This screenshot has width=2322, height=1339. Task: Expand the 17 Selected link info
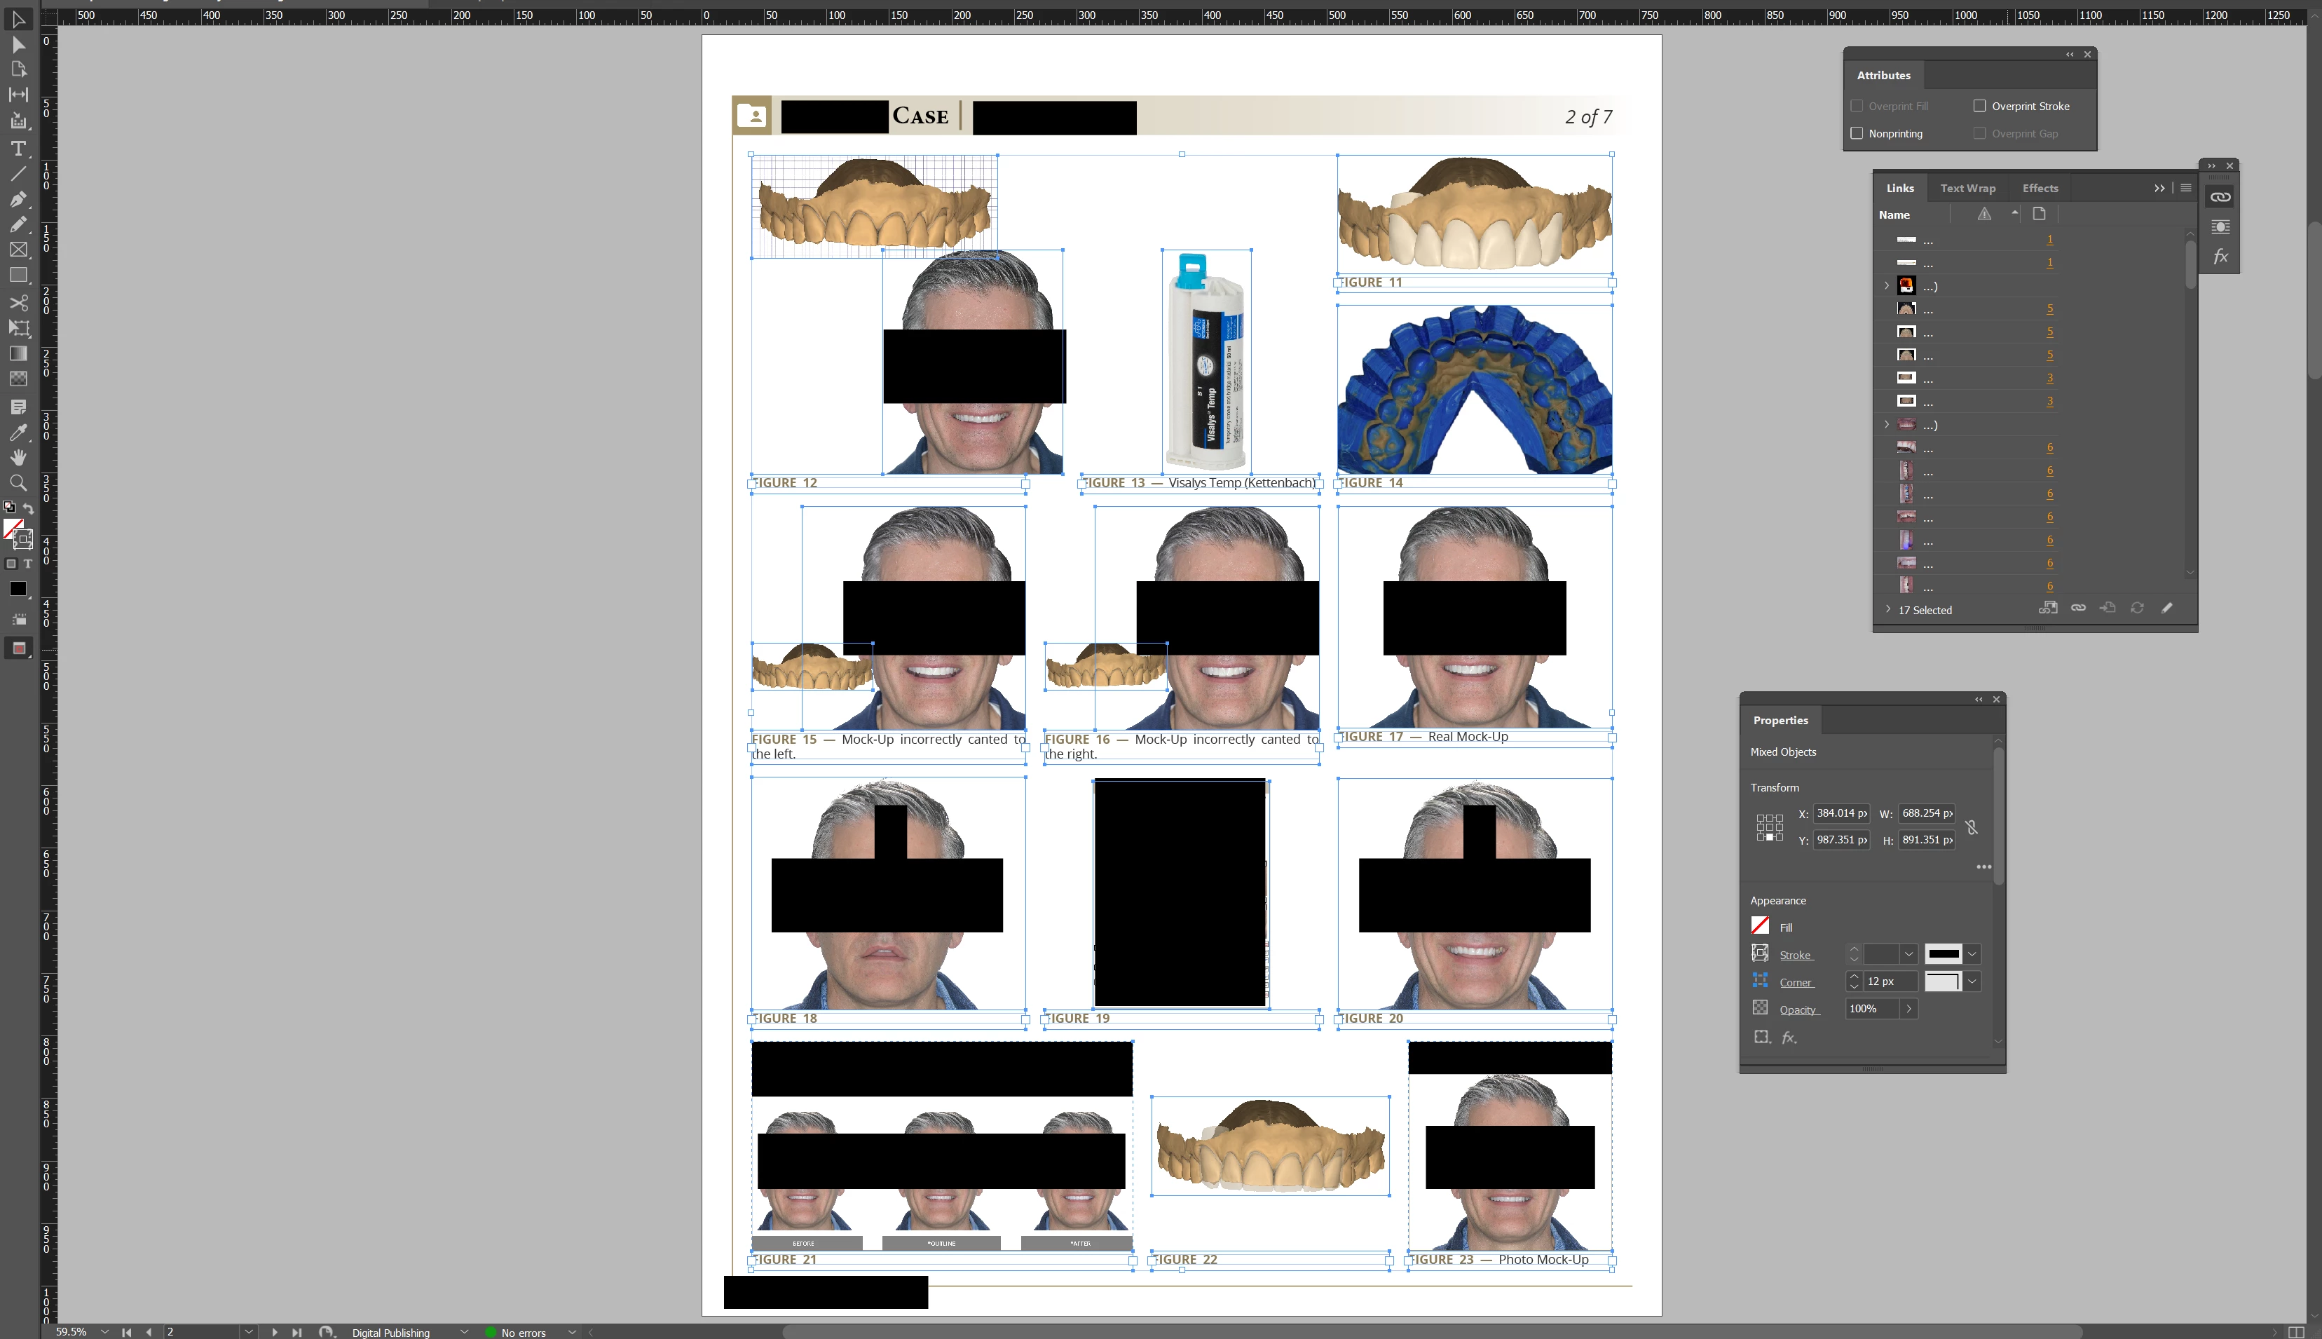tap(1888, 610)
